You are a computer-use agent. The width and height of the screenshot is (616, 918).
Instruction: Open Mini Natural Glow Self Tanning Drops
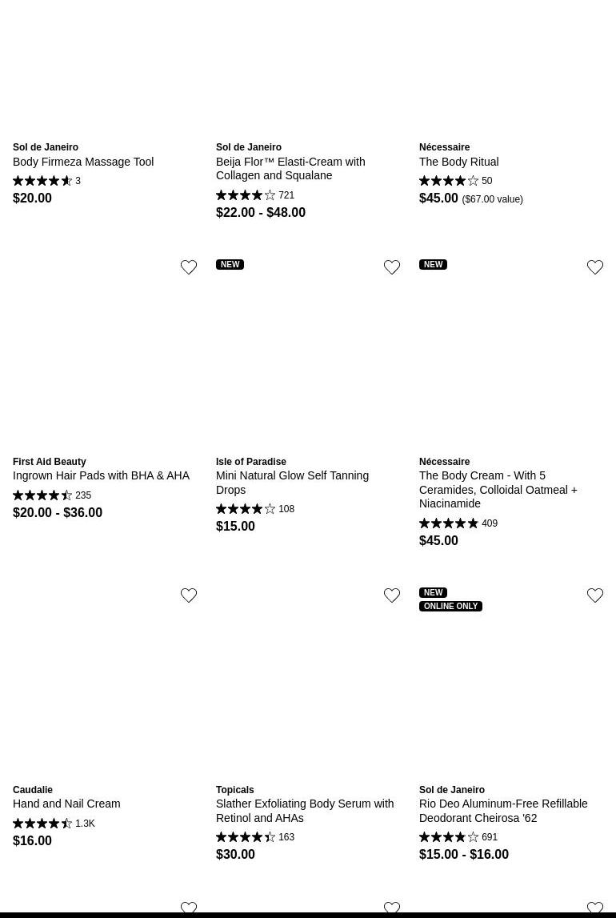click(292, 483)
